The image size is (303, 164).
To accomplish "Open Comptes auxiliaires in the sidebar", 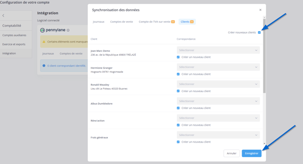I will click(x=14, y=35).
